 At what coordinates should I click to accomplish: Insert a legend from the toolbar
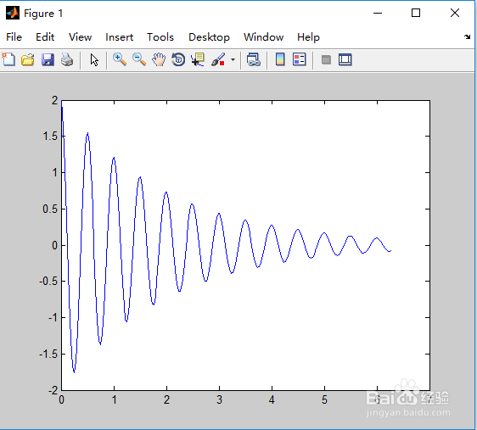(299, 59)
